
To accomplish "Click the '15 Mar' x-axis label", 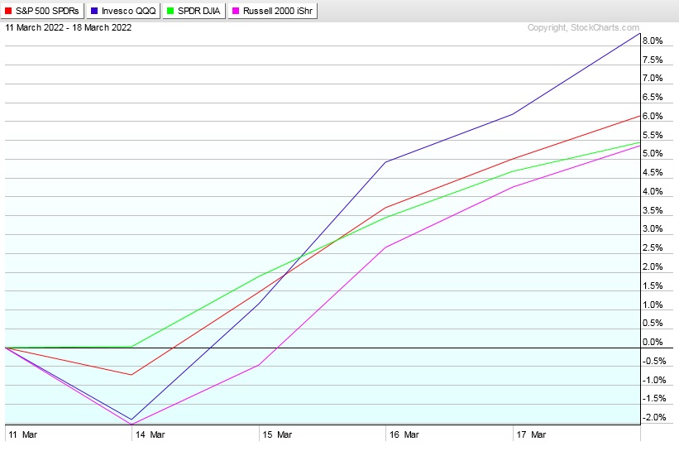I will (277, 434).
